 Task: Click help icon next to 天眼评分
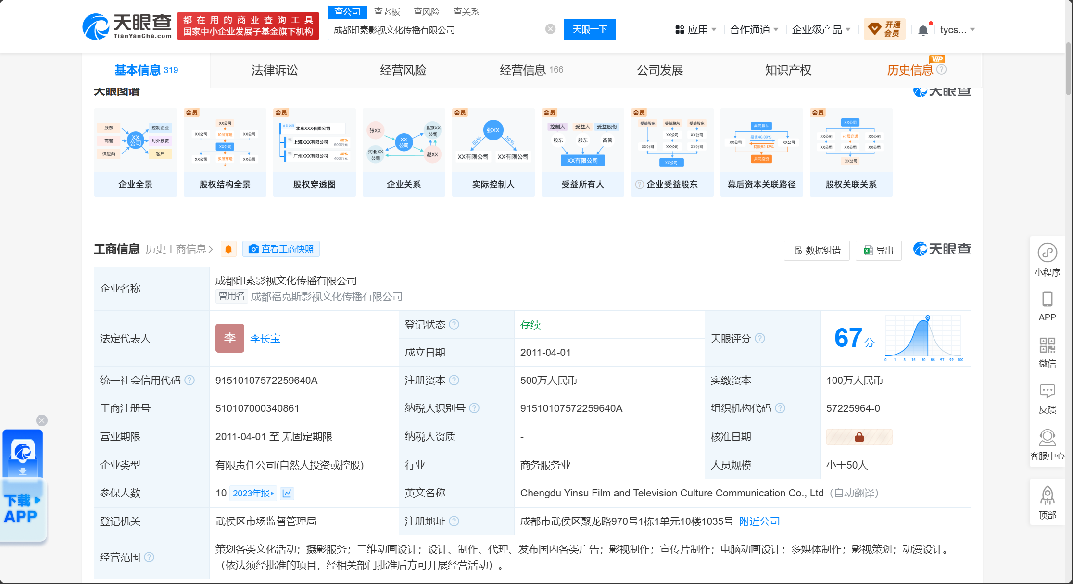[x=760, y=338]
